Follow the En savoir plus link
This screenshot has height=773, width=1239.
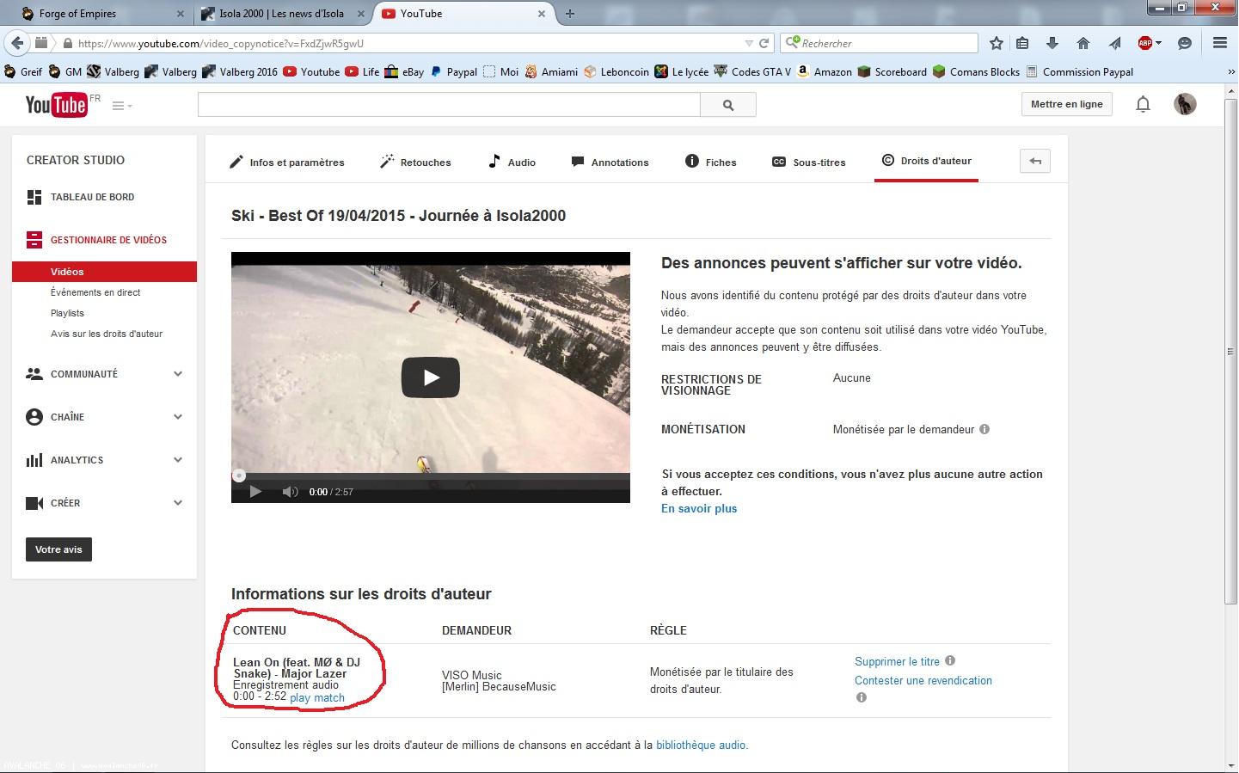[699, 508]
